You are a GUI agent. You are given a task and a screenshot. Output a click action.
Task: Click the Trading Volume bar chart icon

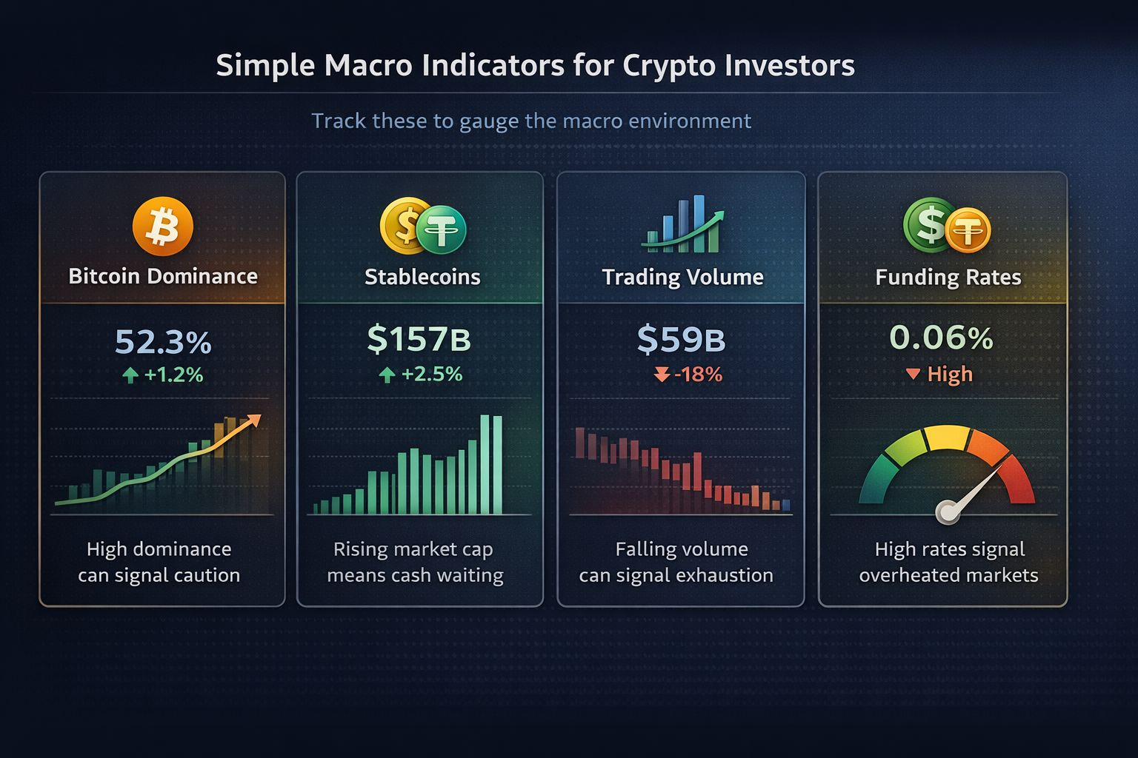coord(682,224)
